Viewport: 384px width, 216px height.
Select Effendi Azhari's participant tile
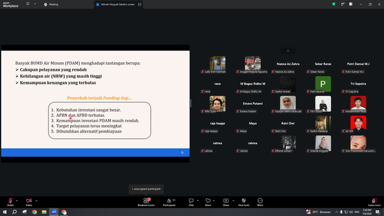point(288,144)
